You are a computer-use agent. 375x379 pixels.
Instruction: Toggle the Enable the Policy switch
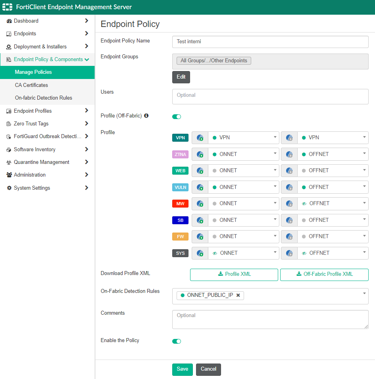point(177,341)
